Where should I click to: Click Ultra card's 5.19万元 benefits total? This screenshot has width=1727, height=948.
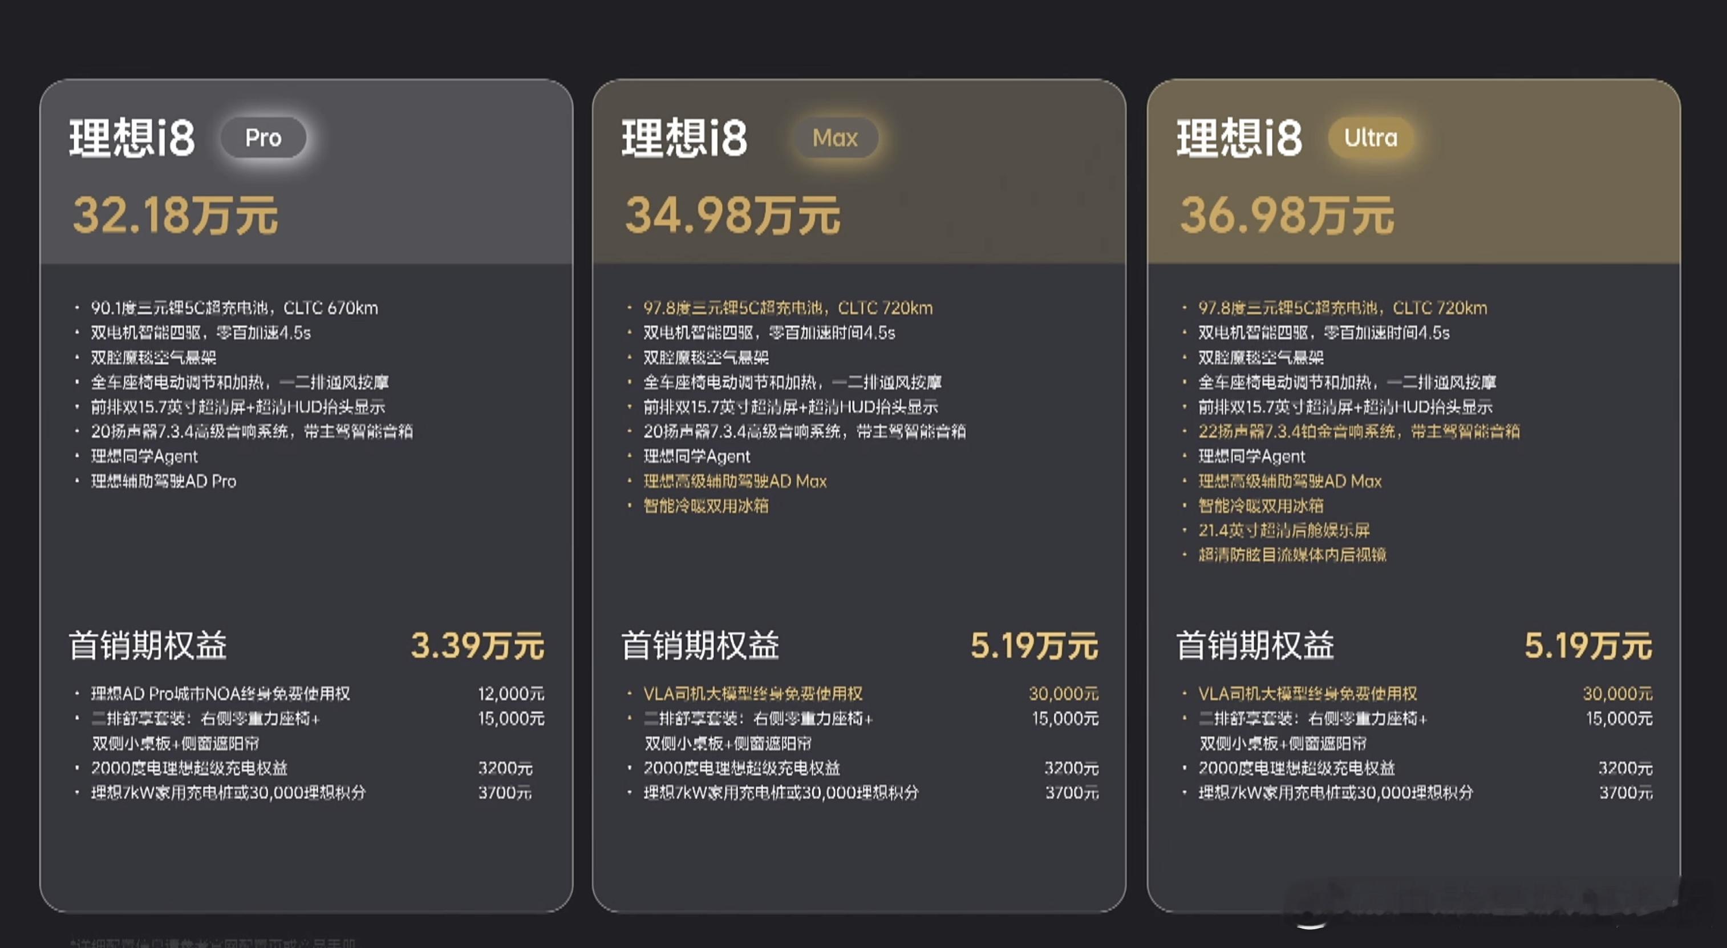click(1588, 645)
